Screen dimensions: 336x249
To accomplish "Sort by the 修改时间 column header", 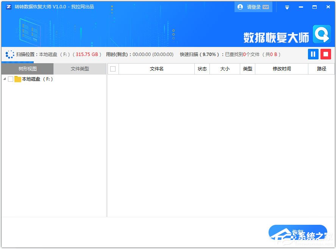I will pos(281,69).
